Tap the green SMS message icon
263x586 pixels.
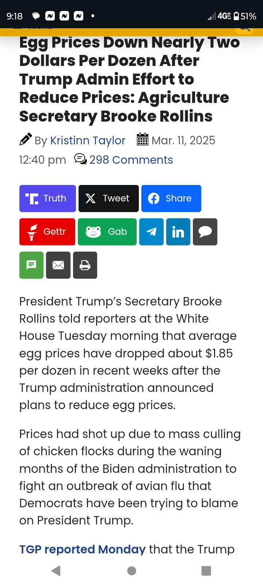click(x=31, y=265)
